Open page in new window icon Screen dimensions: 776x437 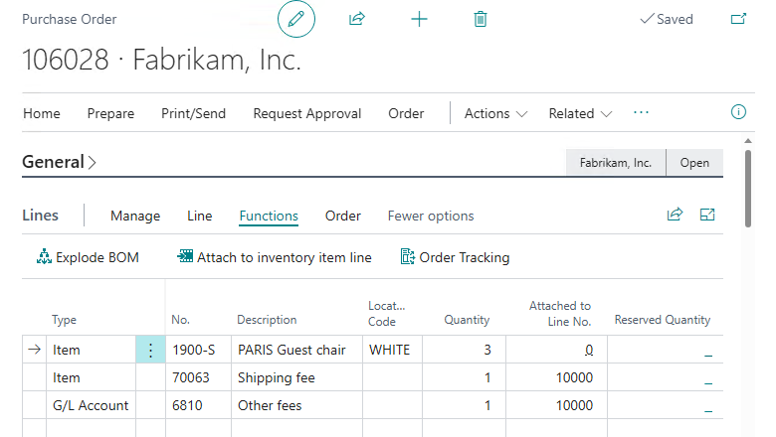(738, 19)
